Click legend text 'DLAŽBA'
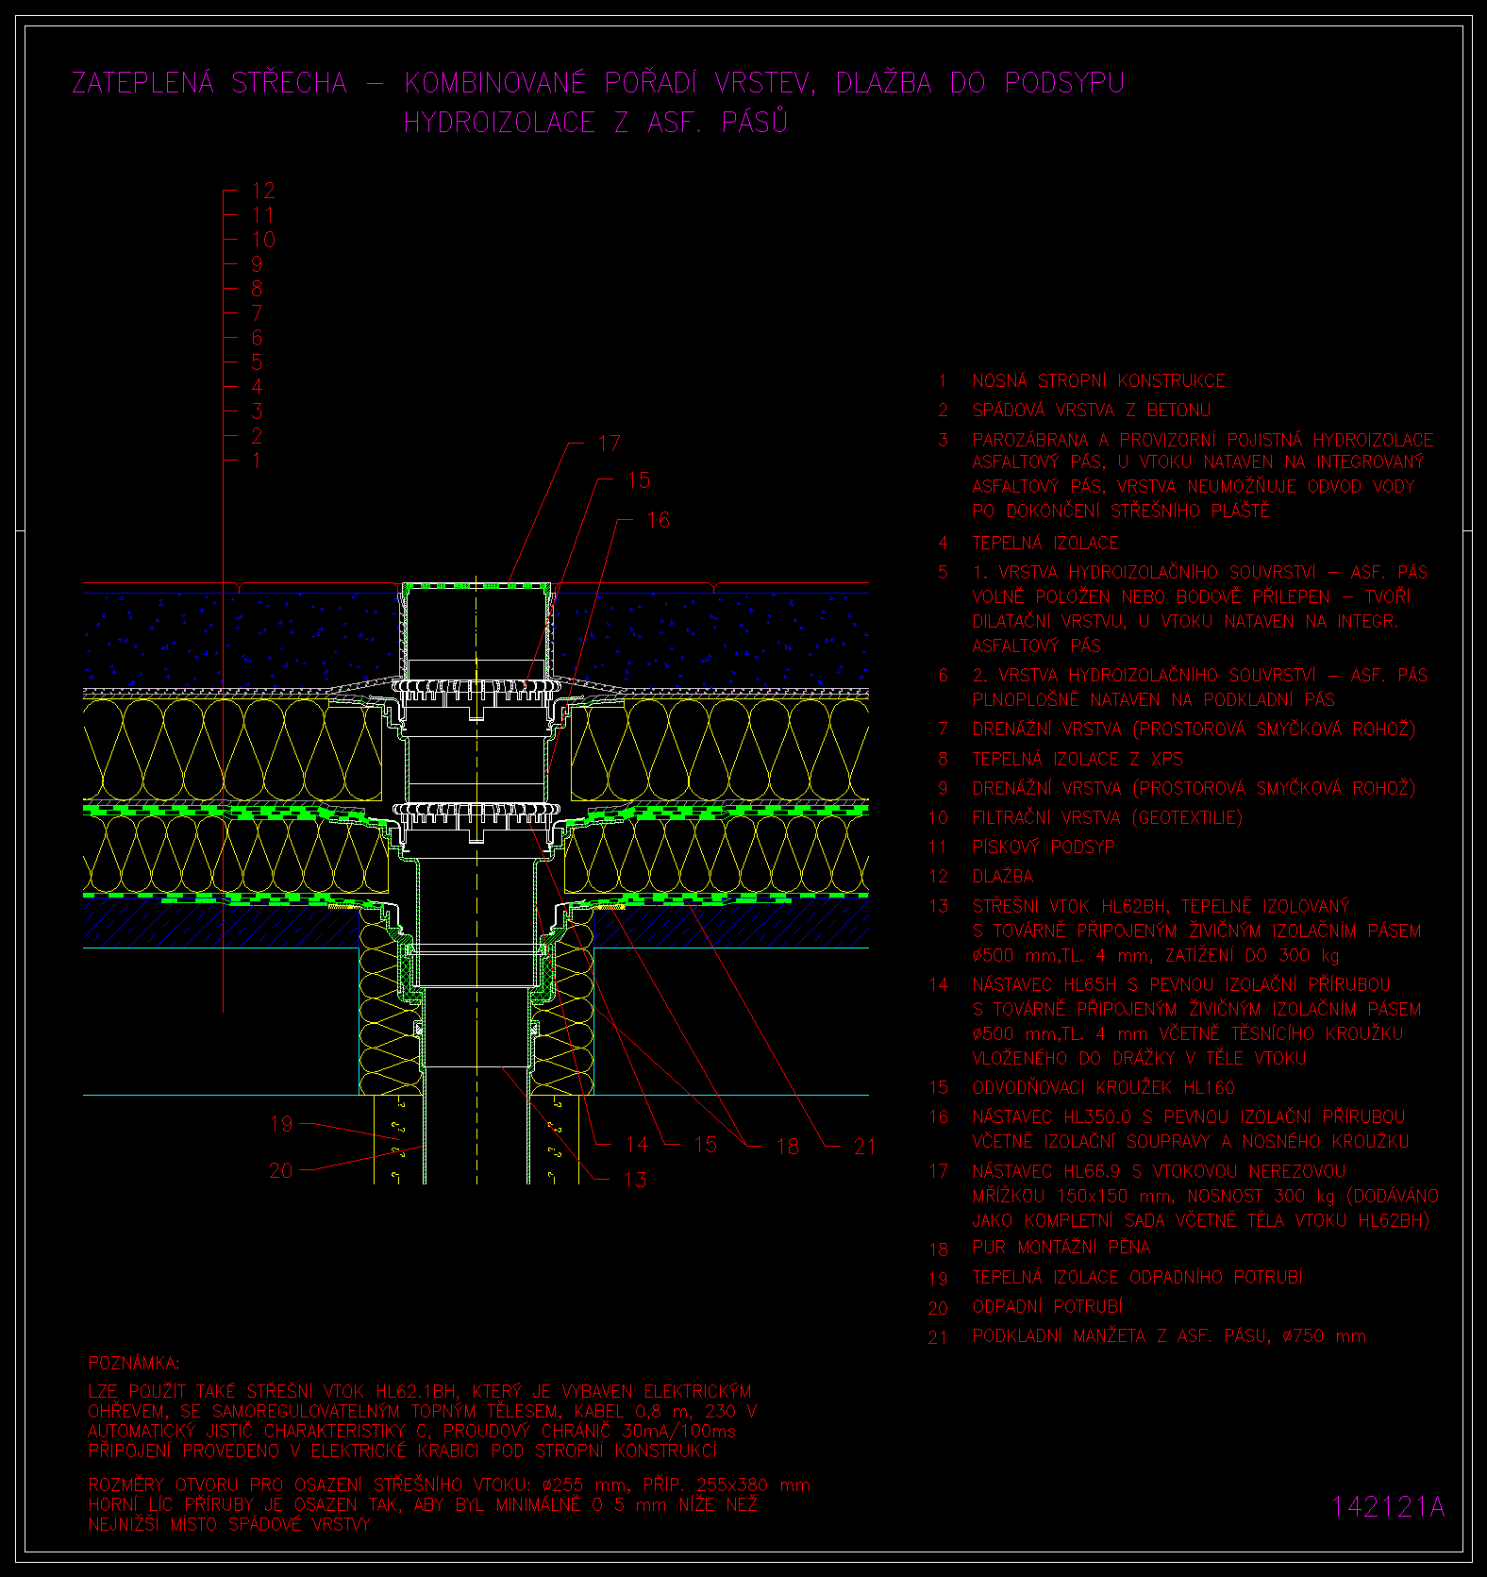Image resolution: width=1487 pixels, height=1577 pixels. [1003, 877]
